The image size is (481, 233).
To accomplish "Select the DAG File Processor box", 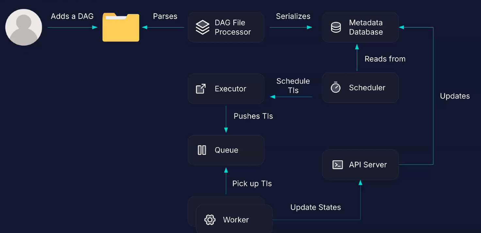I will click(x=226, y=27).
